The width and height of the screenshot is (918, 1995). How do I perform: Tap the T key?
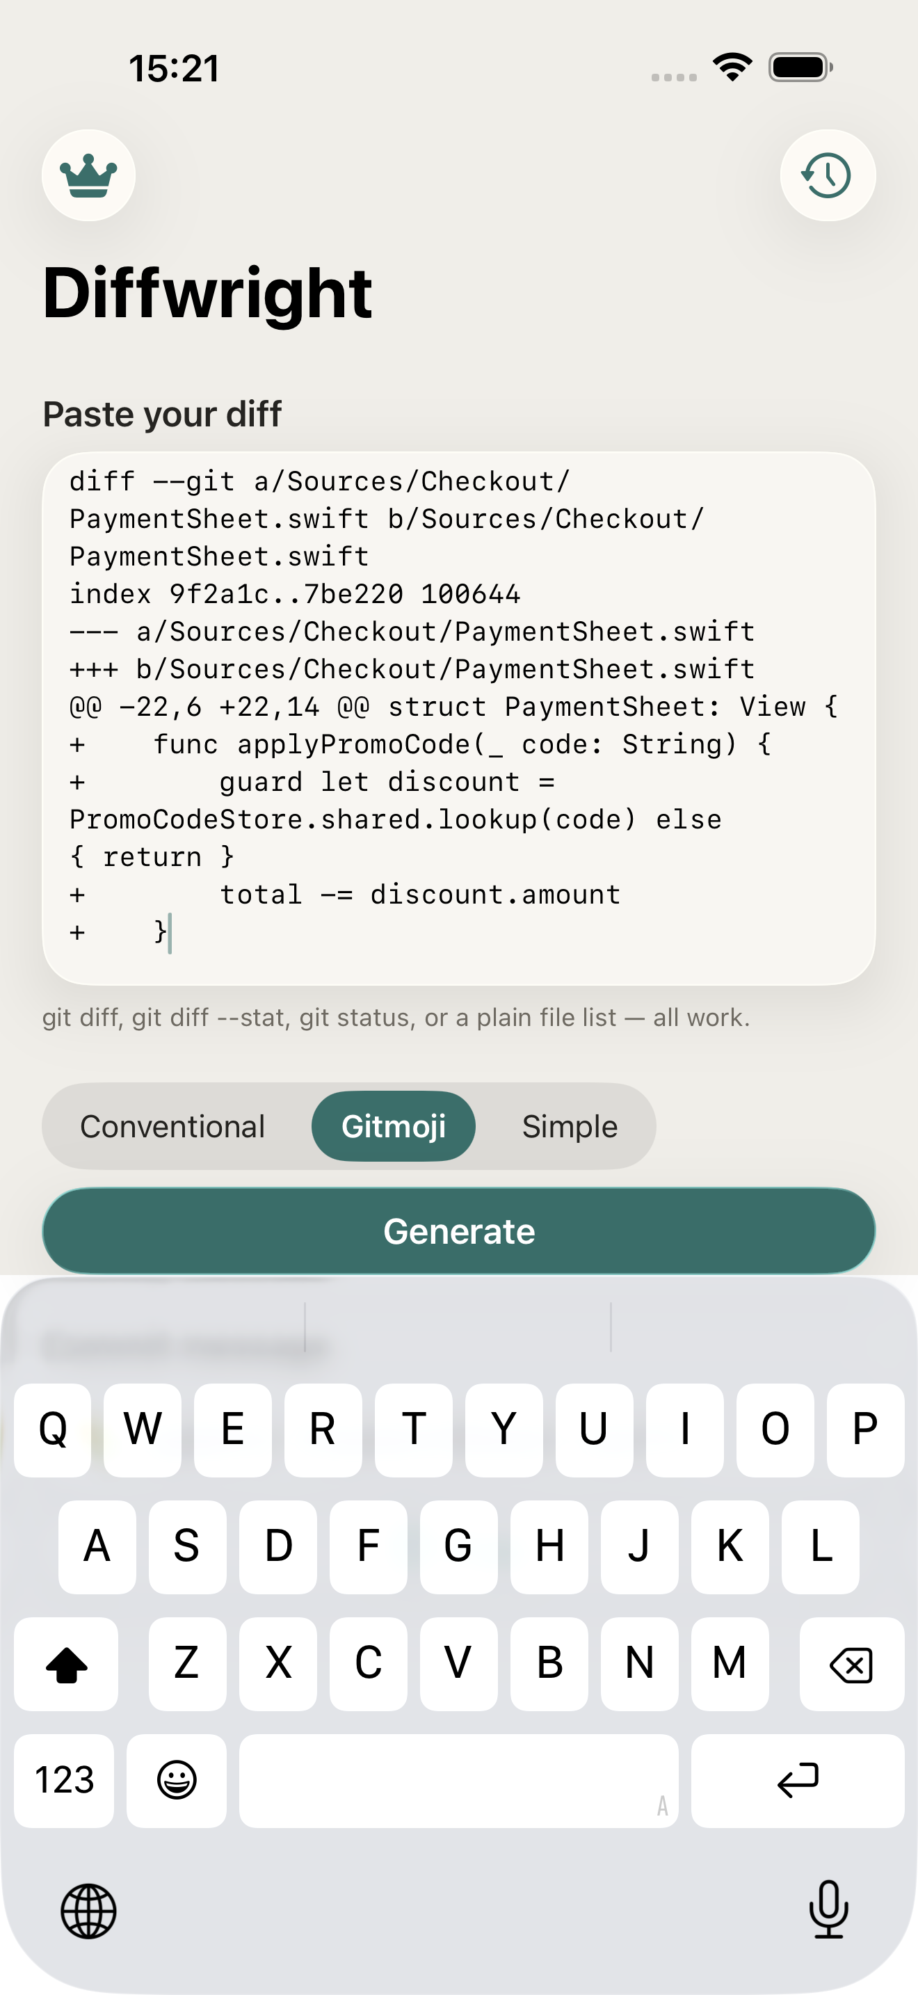(413, 1429)
